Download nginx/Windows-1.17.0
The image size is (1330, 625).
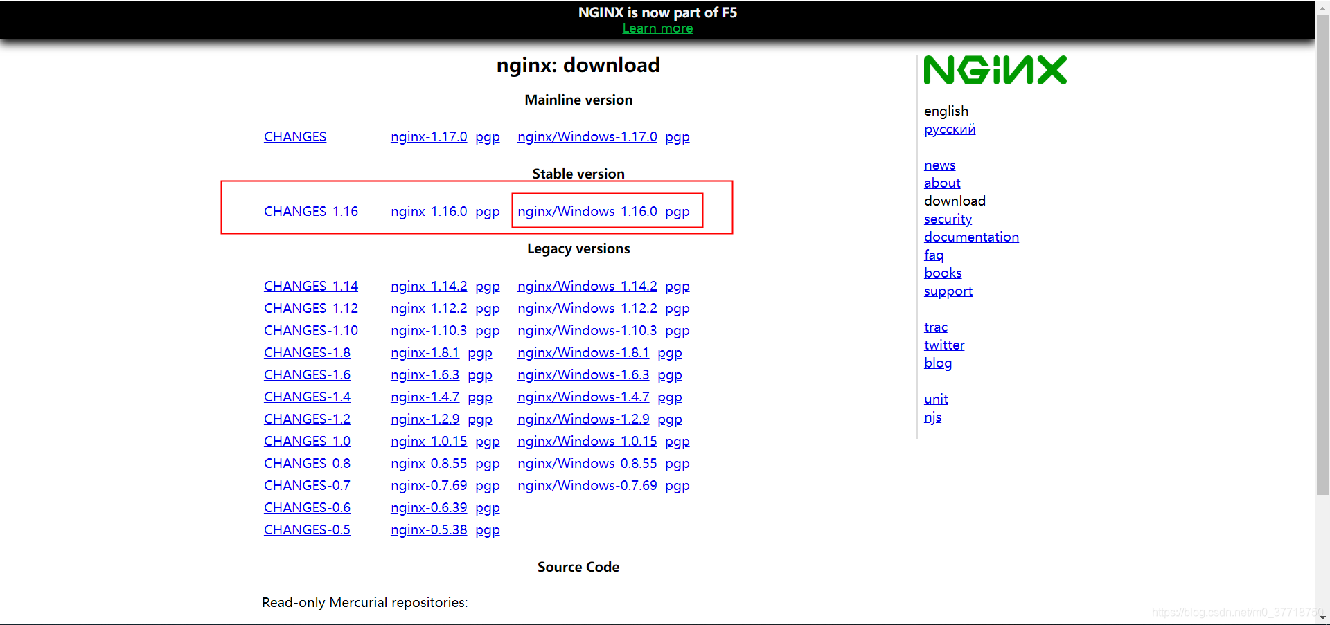pyautogui.click(x=587, y=136)
